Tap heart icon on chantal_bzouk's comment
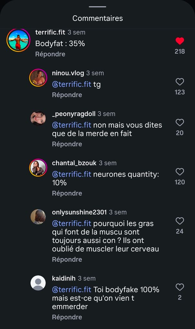 pos(180,172)
